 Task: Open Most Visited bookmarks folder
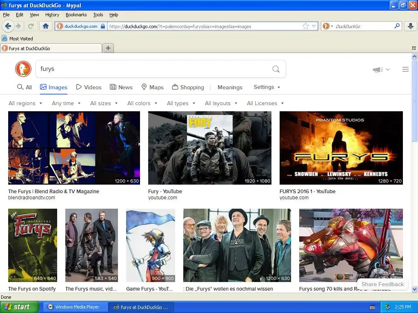pyautogui.click(x=17, y=39)
